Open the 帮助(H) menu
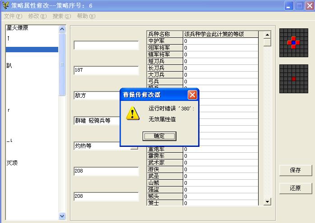This screenshot has width=315, height=223. 86,16
